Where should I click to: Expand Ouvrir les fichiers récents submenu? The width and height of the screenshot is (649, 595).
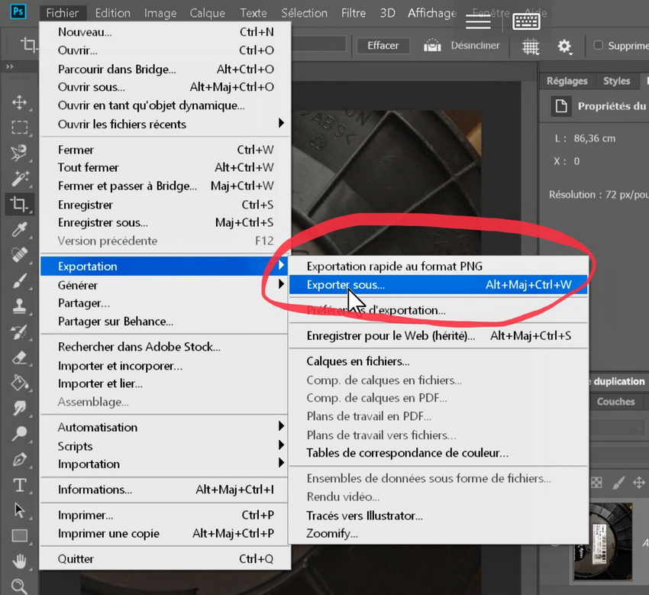(165, 124)
